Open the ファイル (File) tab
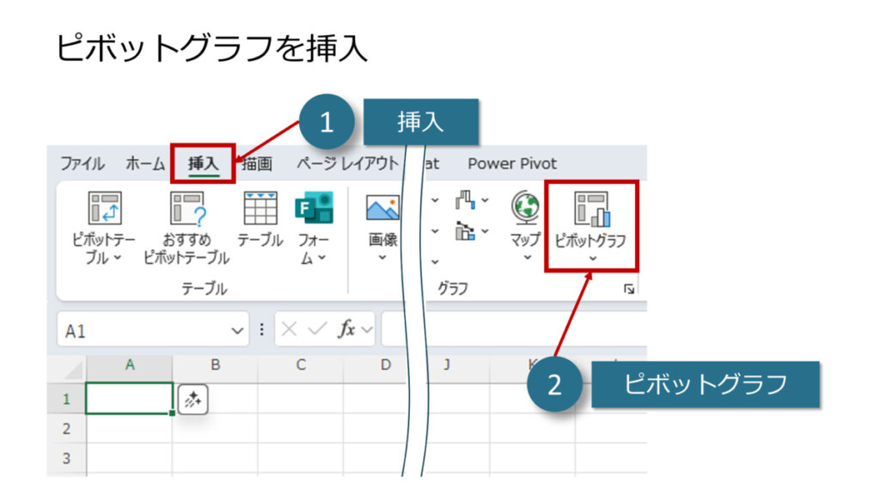Image resolution: width=880 pixels, height=495 pixels. coord(82,163)
